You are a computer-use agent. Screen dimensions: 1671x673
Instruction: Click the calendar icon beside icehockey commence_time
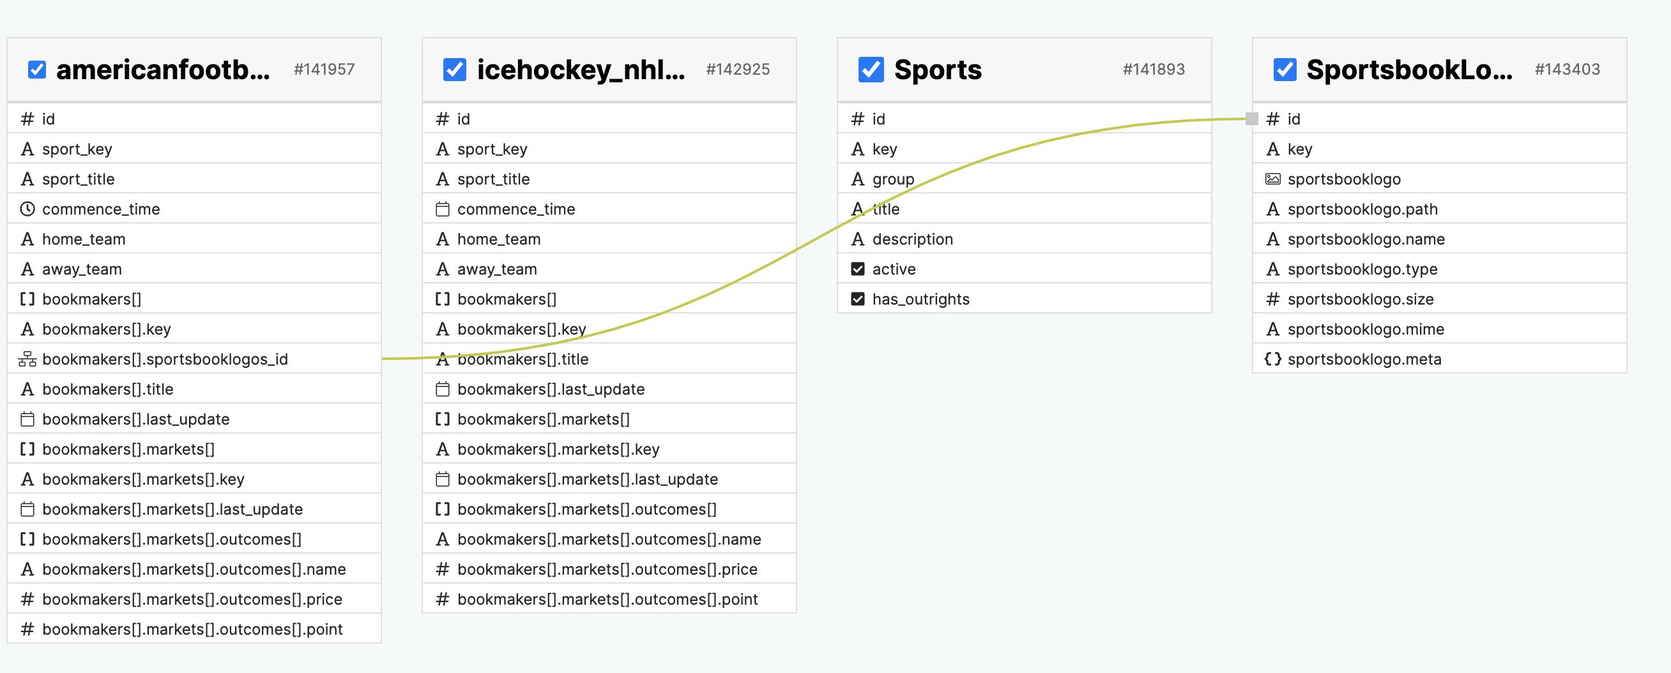coord(443,209)
